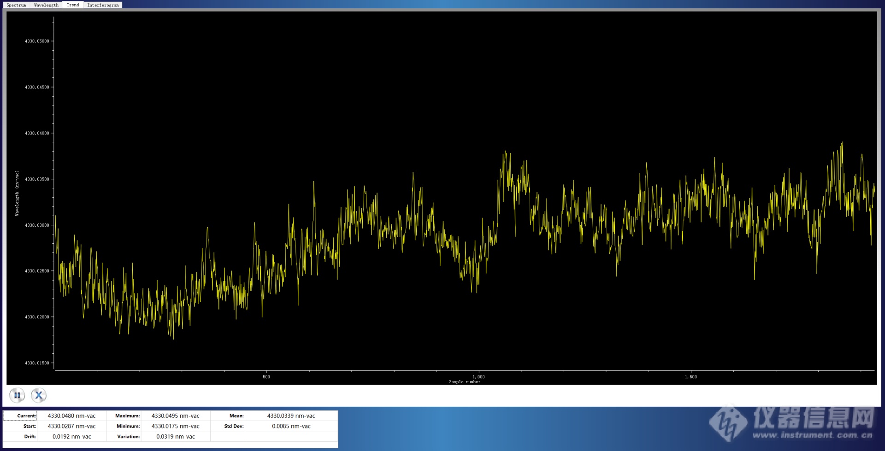This screenshot has width=885, height=451.
Task: Open the Interferogram tab
Action: (103, 5)
